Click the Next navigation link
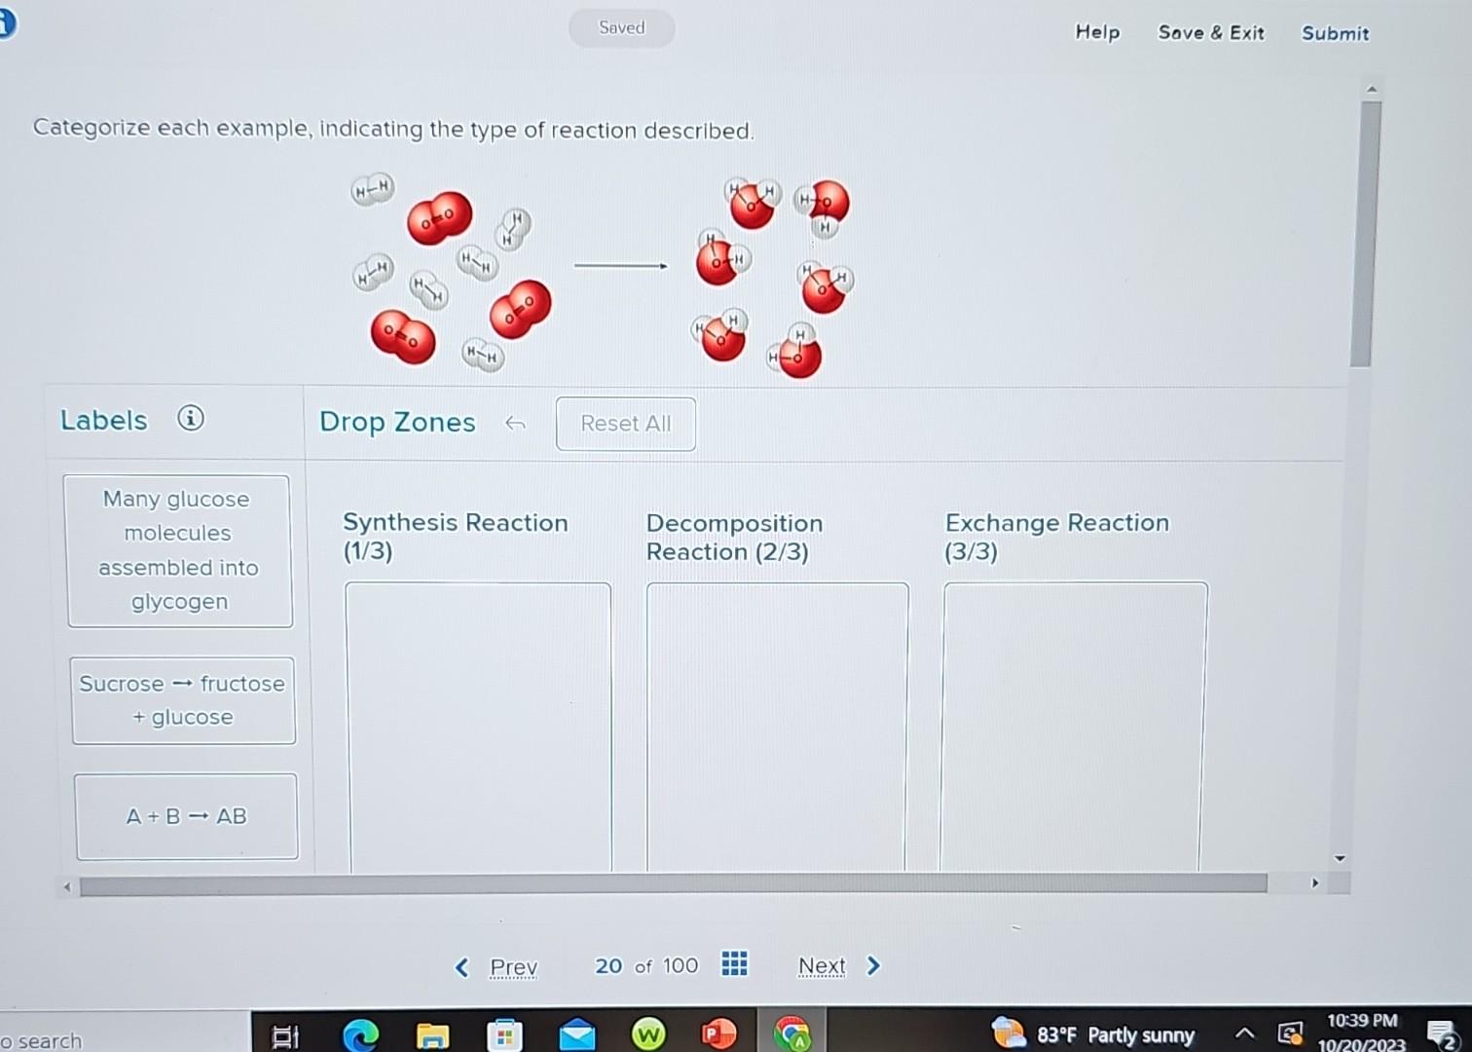The height and width of the screenshot is (1052, 1472). pos(822,965)
